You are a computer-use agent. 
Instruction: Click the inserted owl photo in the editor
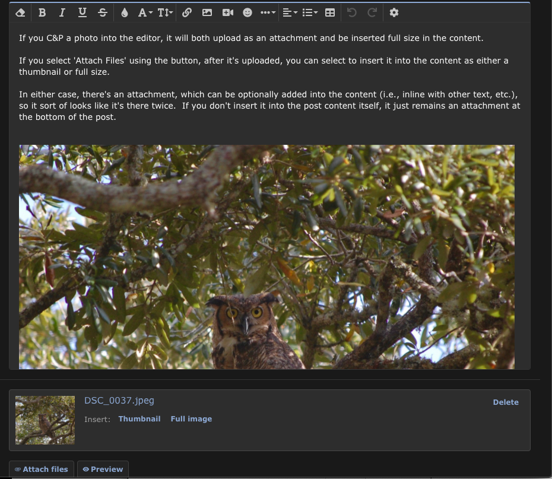[x=267, y=256]
